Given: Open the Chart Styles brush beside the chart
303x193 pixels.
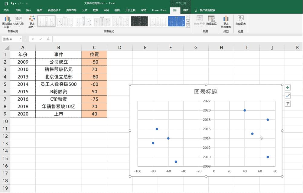Looking at the screenshot, I should (288, 95).
